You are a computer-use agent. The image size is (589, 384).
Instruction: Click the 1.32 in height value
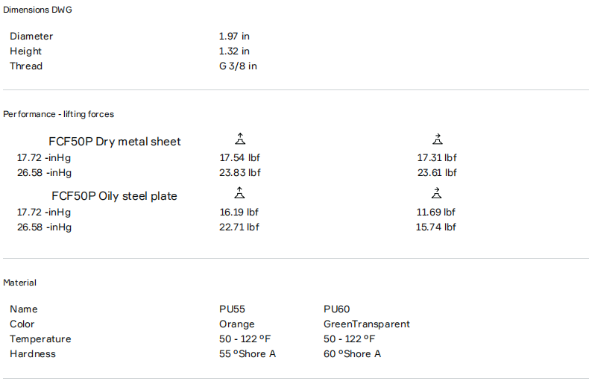(234, 51)
